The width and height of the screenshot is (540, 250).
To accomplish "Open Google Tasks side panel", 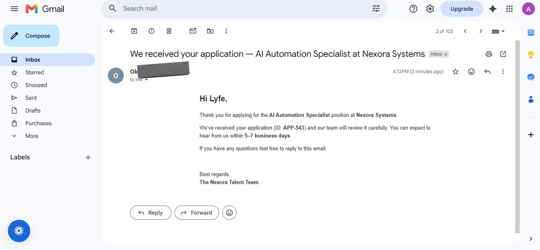I will [x=531, y=77].
